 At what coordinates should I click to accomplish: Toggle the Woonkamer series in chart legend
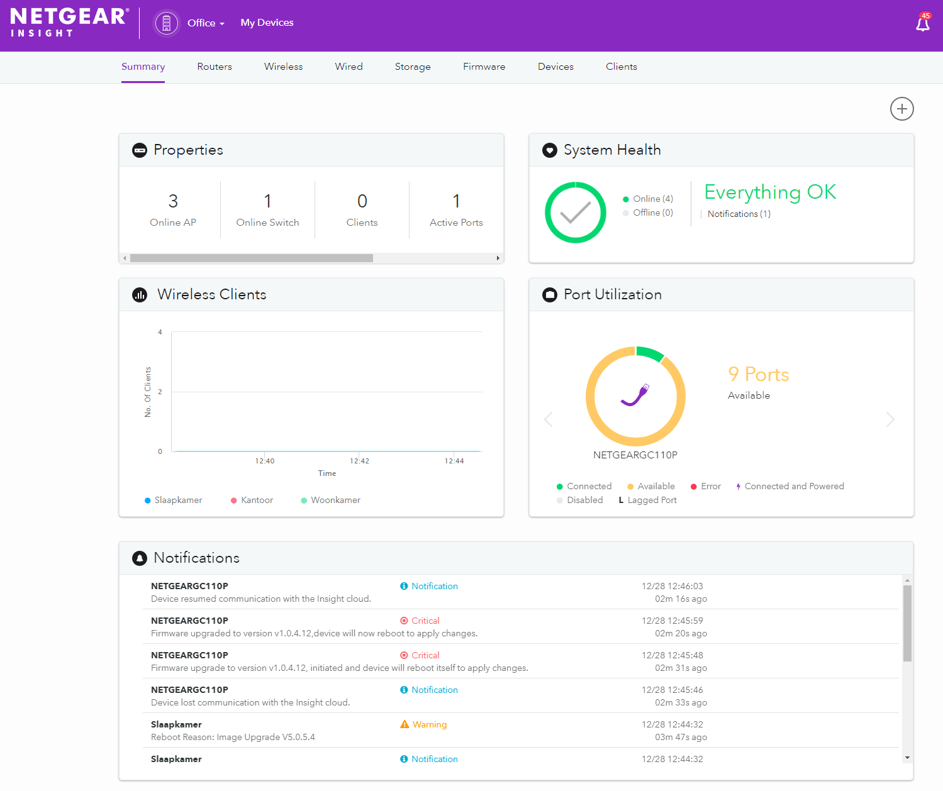tap(331, 501)
